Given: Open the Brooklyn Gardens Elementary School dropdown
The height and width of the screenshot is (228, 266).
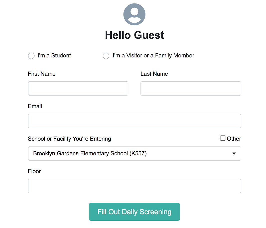Looking at the screenshot, I should [135, 154].
